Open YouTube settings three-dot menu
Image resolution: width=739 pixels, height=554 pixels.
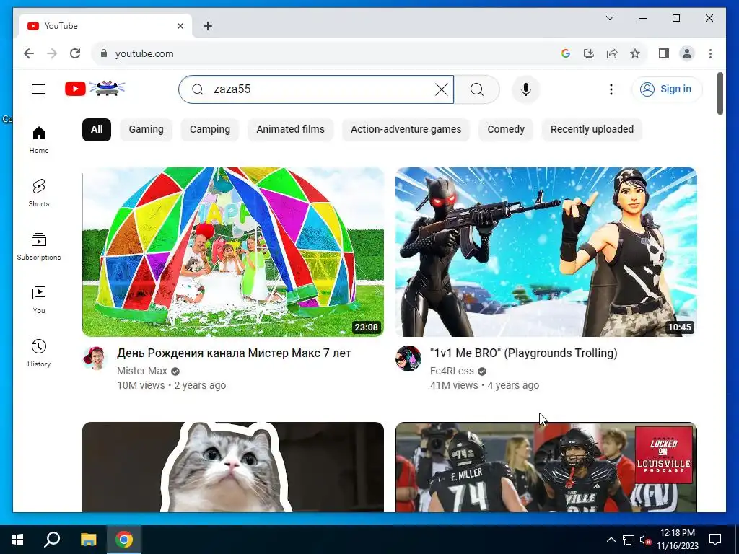611,89
